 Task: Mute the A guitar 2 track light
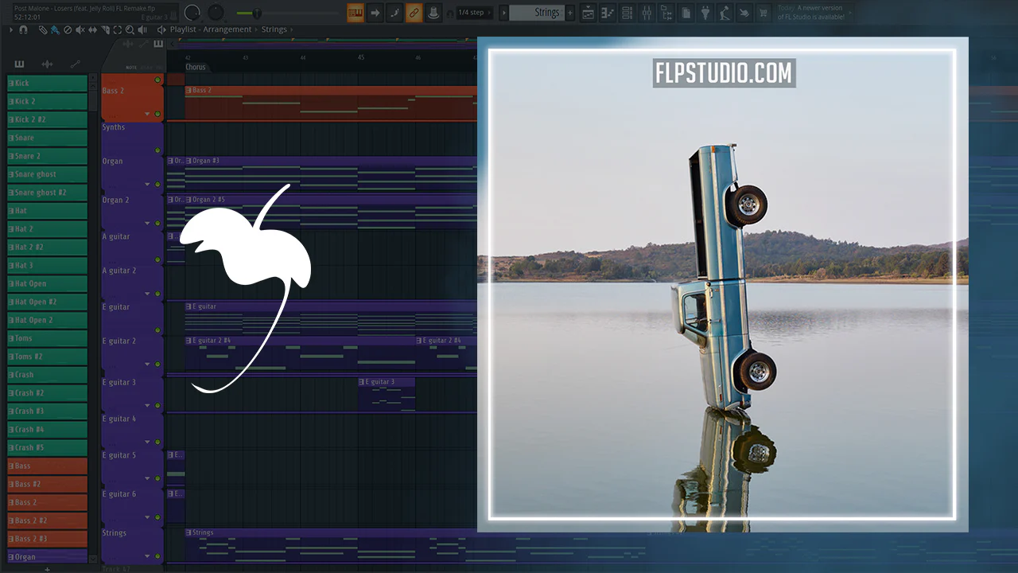(157, 294)
